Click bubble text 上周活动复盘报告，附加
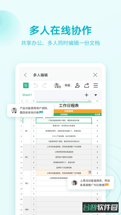 point(95,181)
